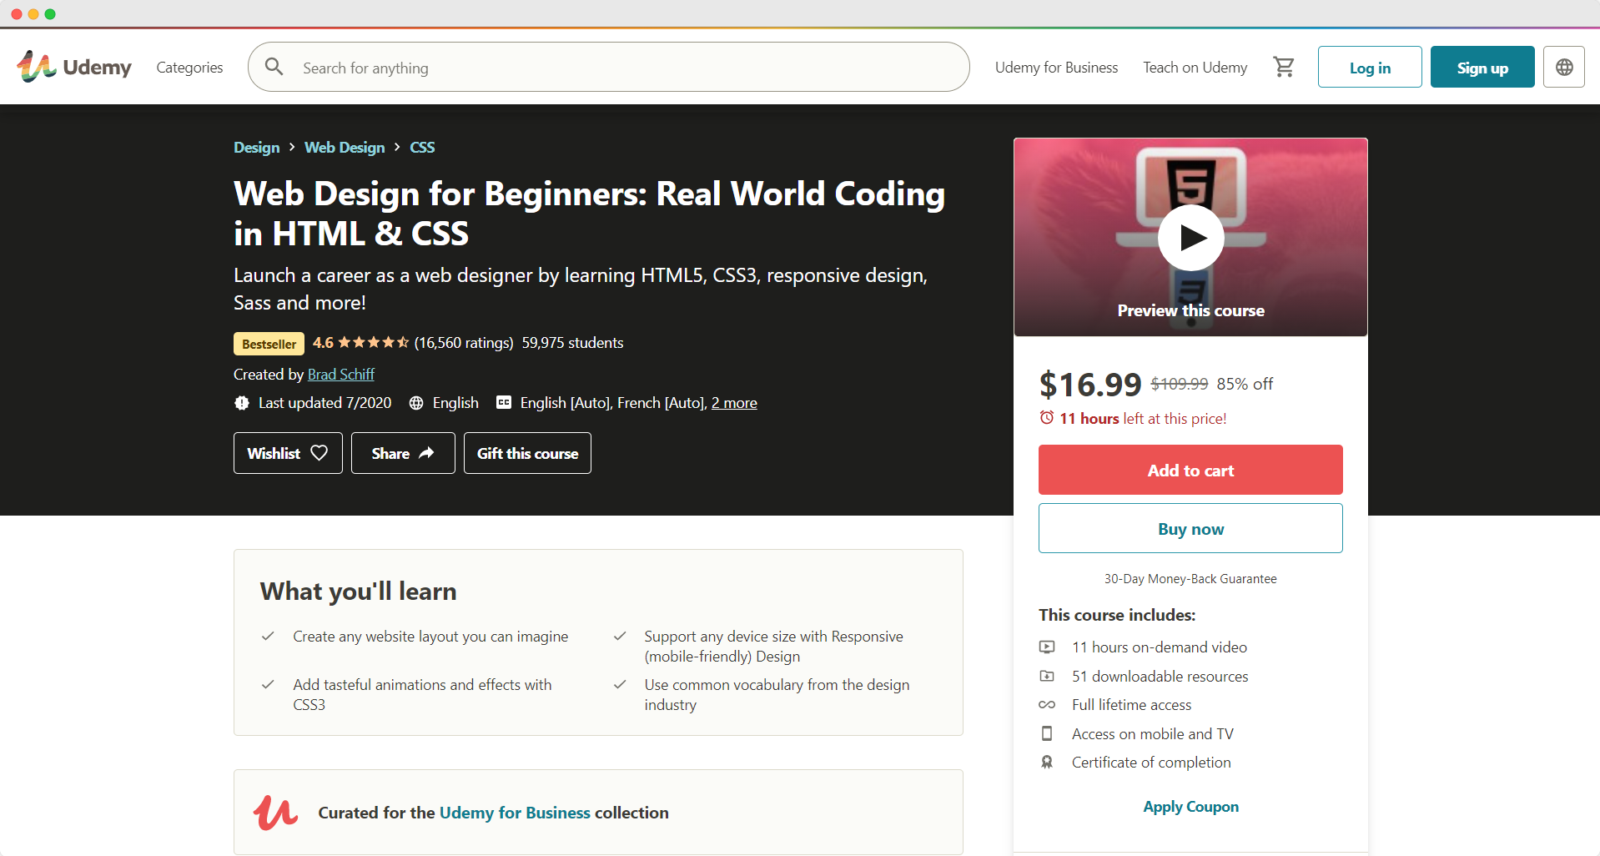Click the 30-Day Money-Back Guarantee text
Viewport: 1600px width, 856px height.
1190,579
